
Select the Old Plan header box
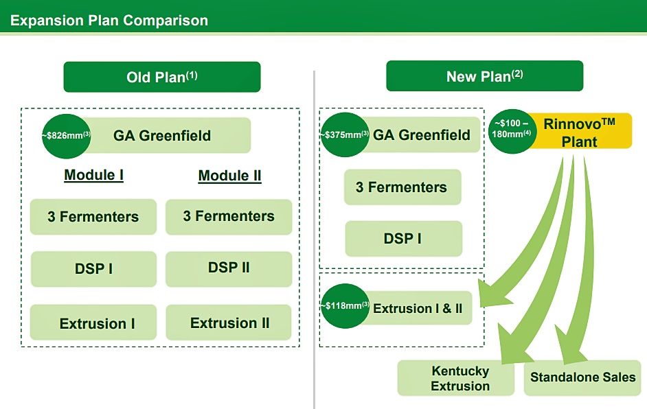click(x=162, y=77)
